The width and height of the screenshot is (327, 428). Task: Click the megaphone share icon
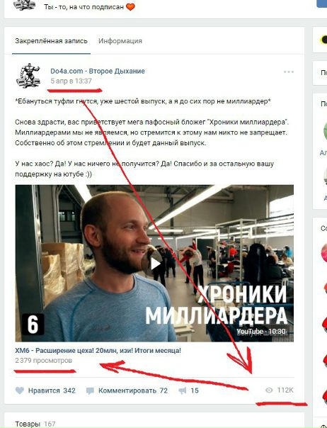click(x=182, y=390)
